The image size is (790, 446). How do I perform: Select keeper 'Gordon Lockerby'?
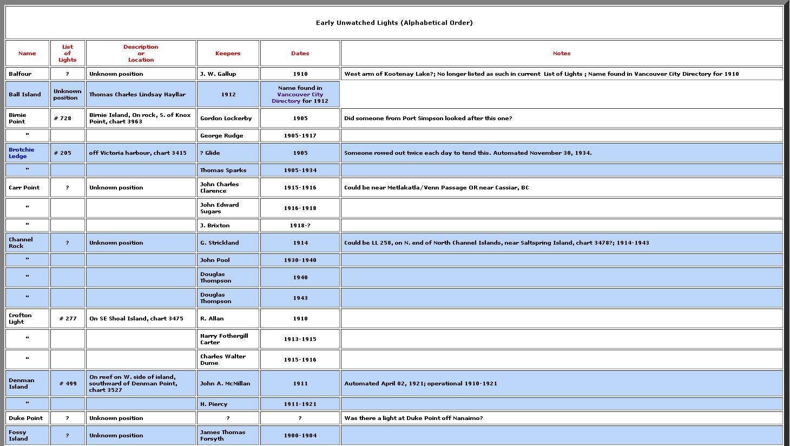point(228,118)
